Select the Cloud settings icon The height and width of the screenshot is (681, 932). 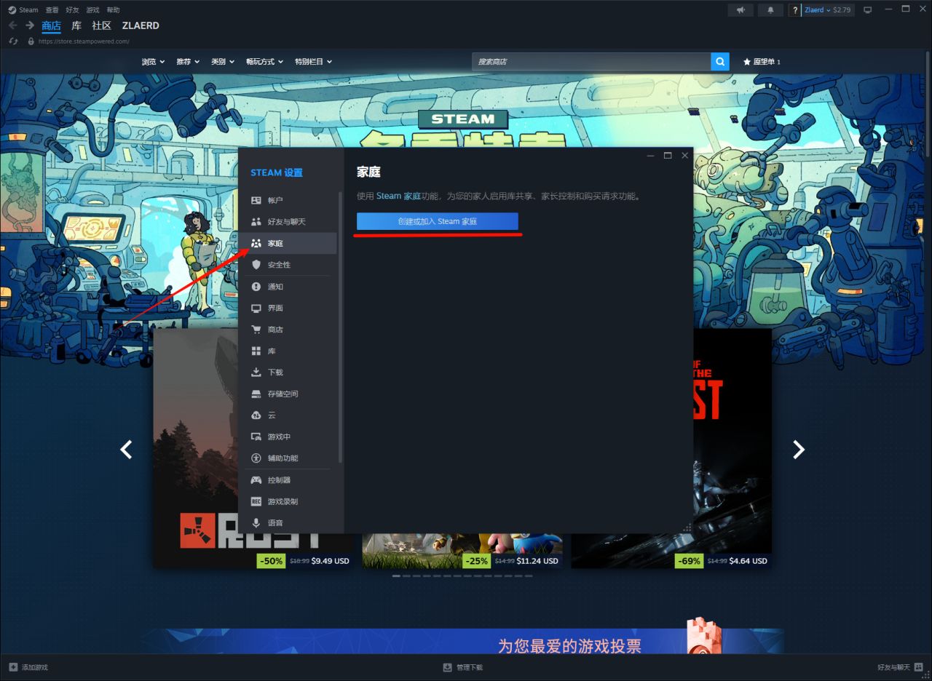click(256, 415)
